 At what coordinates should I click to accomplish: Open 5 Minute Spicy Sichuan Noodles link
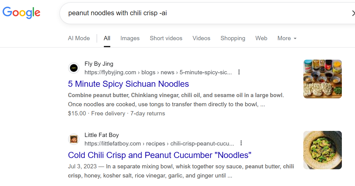coord(128,84)
